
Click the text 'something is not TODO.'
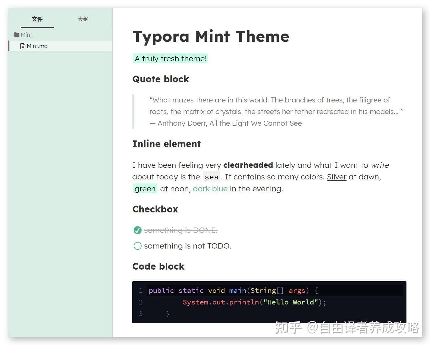187,246
